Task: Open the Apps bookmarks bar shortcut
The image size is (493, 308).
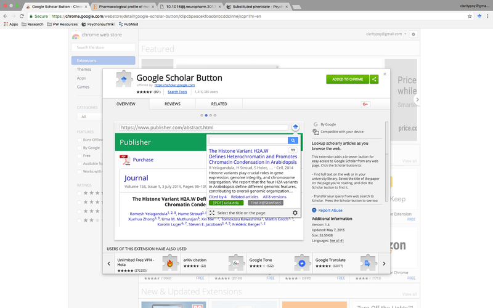Action: (x=10, y=25)
